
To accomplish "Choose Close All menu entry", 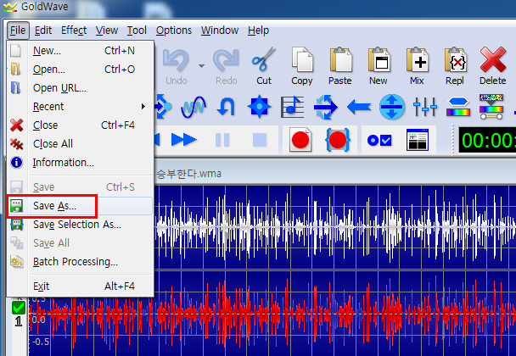I will (81, 144).
